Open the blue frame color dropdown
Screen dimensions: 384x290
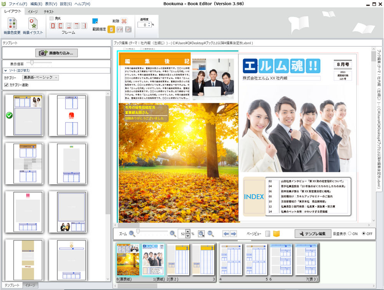click(x=96, y=21)
